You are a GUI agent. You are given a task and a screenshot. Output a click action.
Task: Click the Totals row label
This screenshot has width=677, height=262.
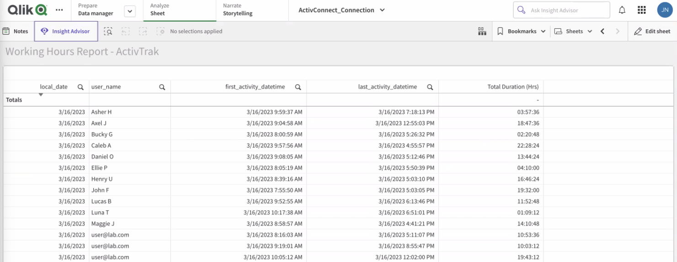click(x=14, y=100)
